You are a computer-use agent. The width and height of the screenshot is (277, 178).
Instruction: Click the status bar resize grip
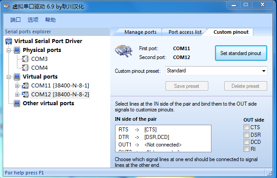tap(270, 173)
